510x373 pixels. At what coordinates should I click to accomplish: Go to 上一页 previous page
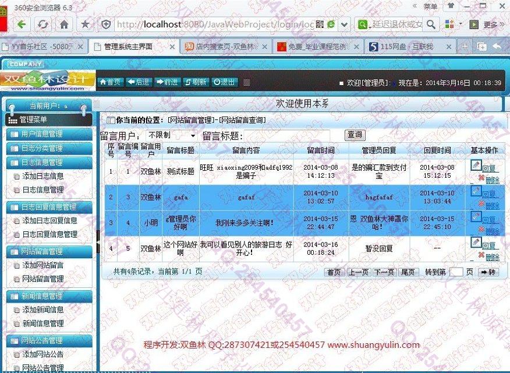pos(359,272)
